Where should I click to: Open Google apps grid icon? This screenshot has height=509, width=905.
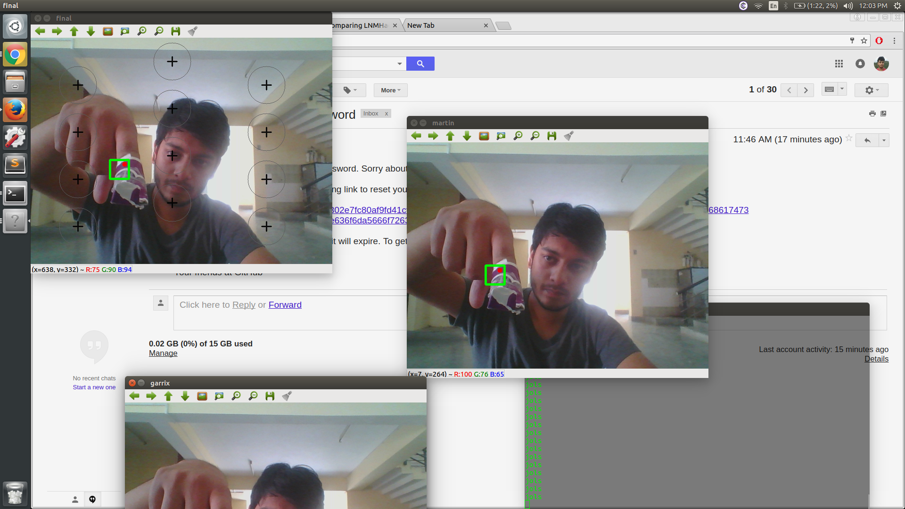(x=839, y=64)
